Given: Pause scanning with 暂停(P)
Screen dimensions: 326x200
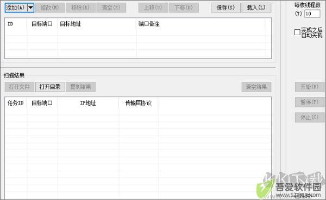Looking at the screenshot, I should pyautogui.click(x=310, y=102).
